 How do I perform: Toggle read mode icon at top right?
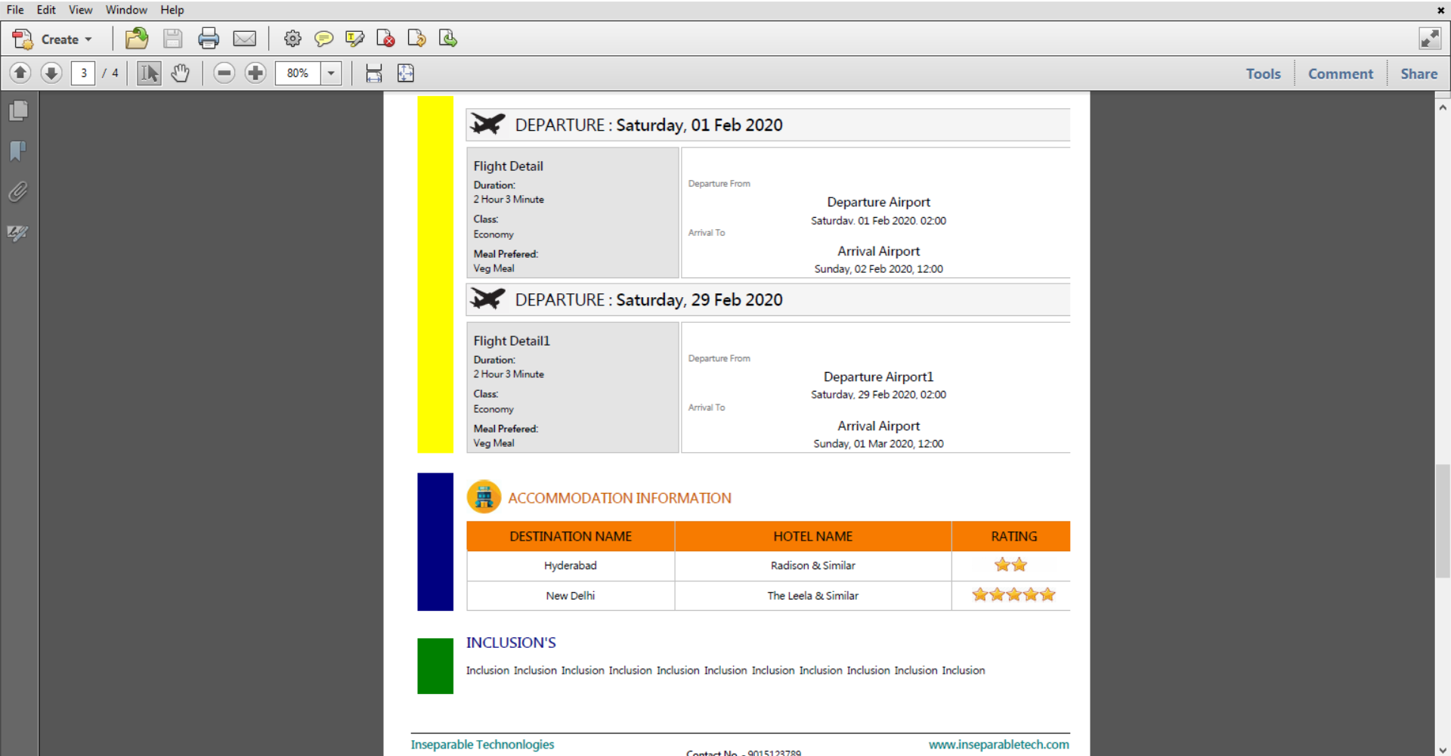tap(1430, 39)
